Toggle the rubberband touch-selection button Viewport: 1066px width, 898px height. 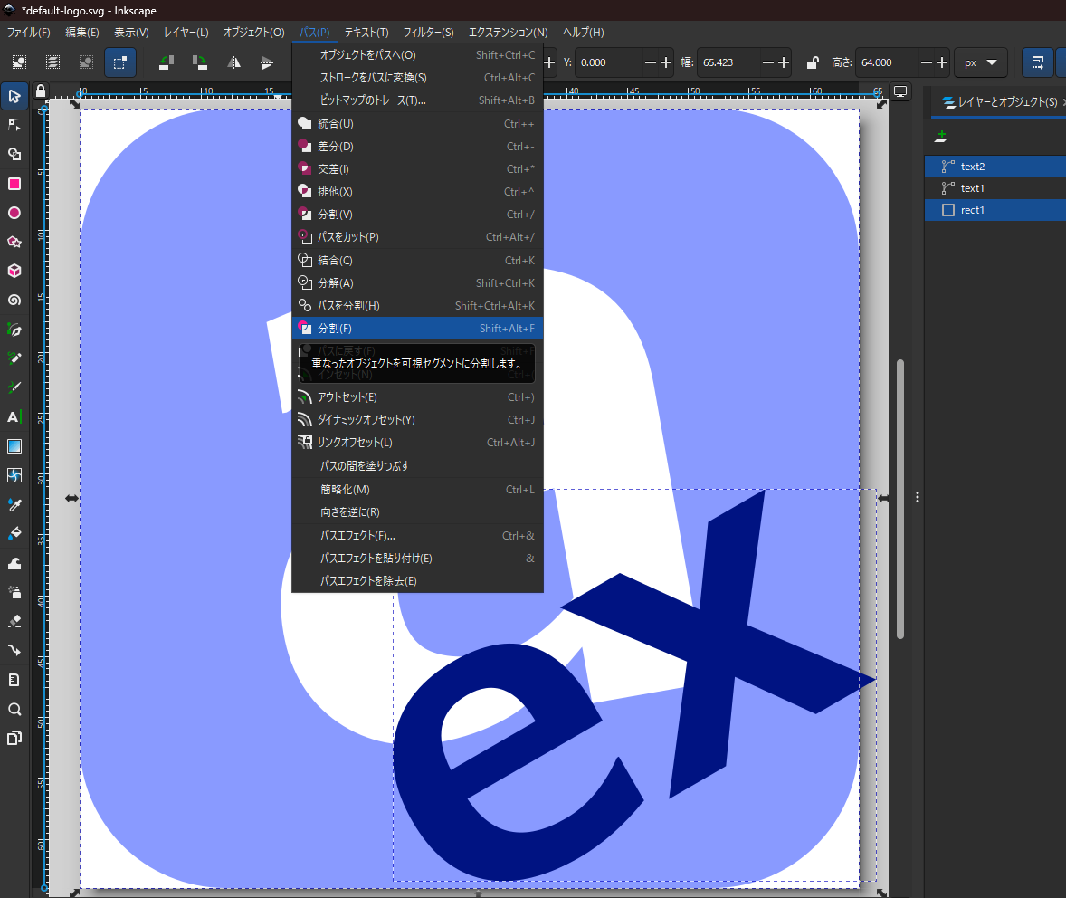[x=119, y=62]
